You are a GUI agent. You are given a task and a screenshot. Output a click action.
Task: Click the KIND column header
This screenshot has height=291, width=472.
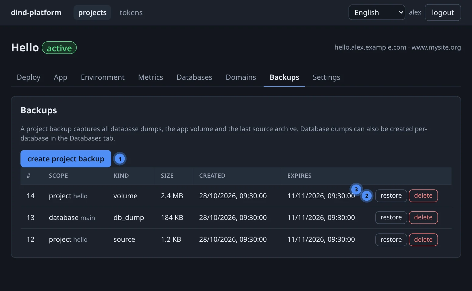(x=121, y=176)
